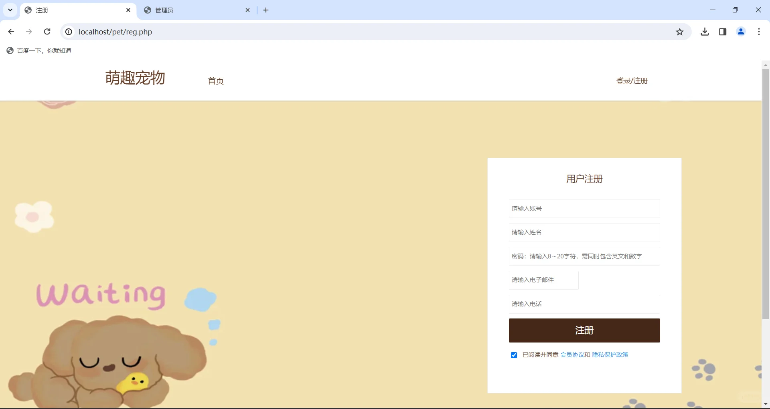Open site information via the info icon
Viewport: 770px width, 409px height.
pos(68,32)
